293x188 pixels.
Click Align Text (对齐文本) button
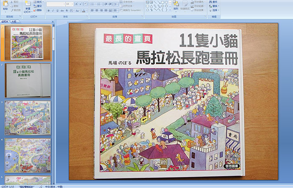tap(127, 6)
